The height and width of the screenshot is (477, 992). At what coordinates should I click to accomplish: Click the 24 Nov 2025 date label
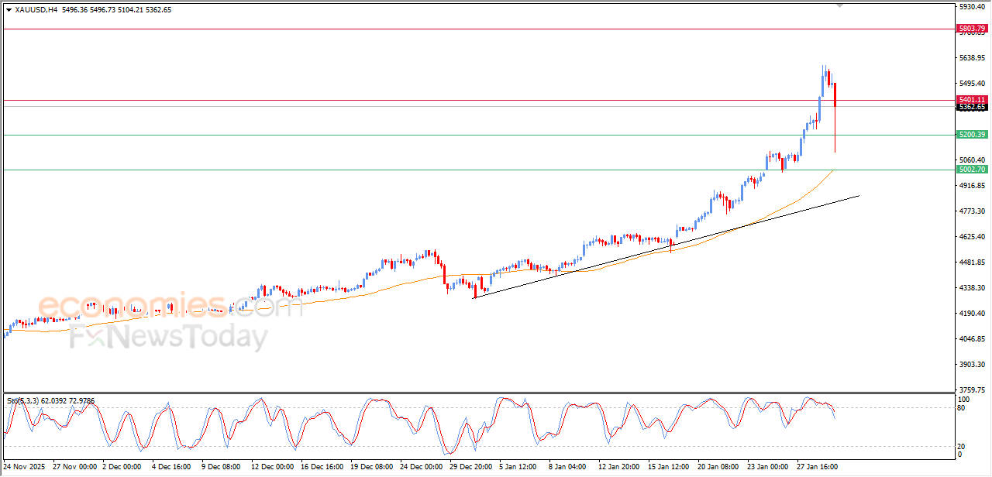(26, 467)
